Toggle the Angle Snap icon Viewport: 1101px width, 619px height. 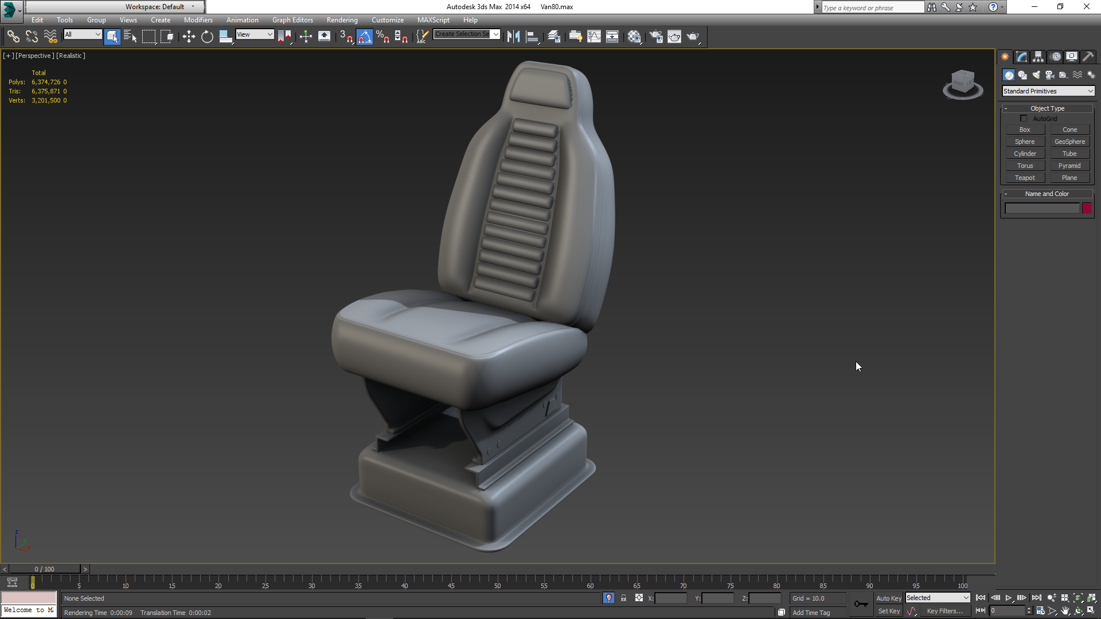click(365, 37)
